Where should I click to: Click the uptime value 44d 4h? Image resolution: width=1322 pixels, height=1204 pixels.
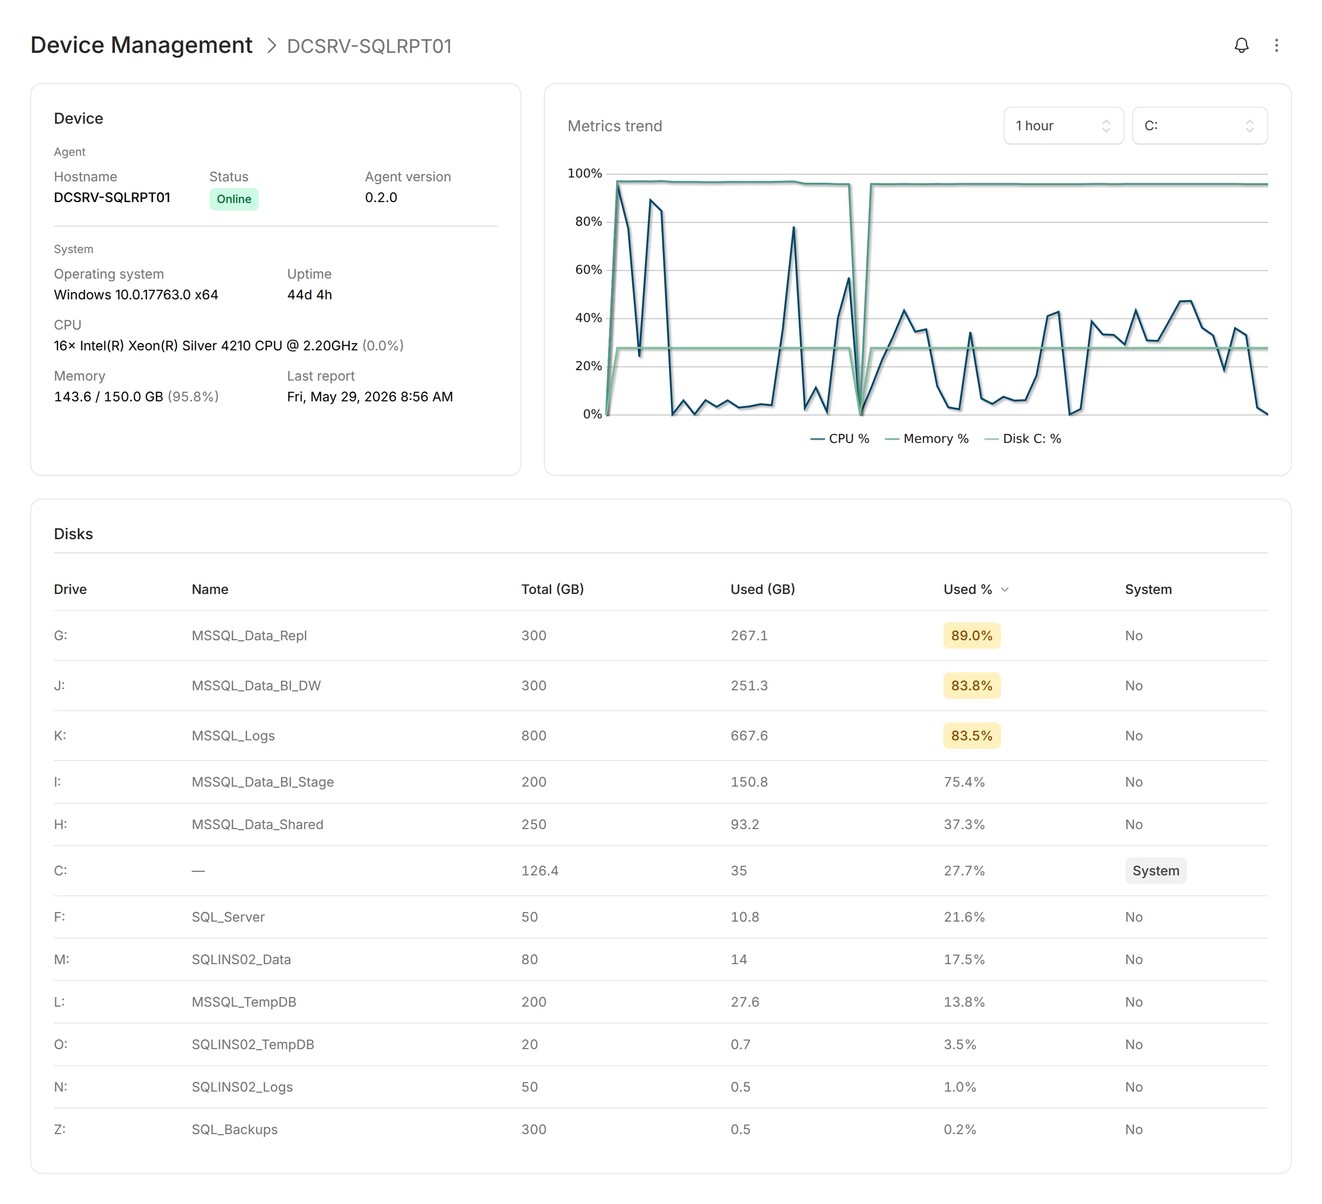310,295
